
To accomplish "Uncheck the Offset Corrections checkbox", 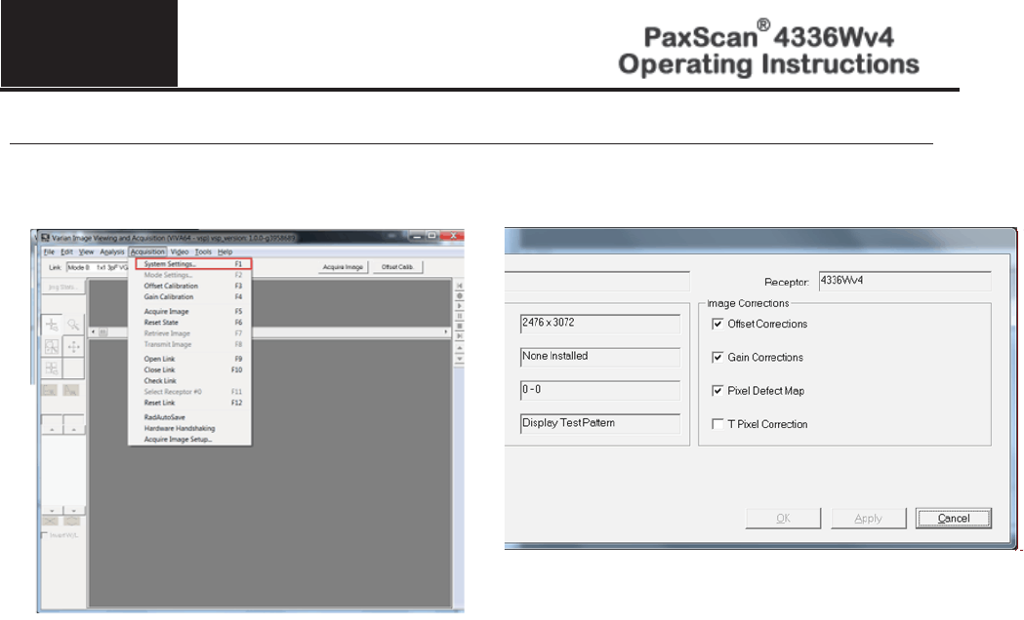I will pos(717,324).
